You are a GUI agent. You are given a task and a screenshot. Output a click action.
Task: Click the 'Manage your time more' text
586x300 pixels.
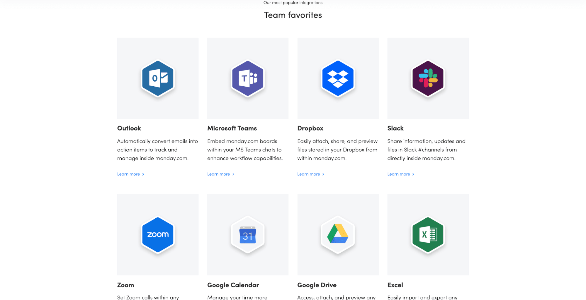237,297
